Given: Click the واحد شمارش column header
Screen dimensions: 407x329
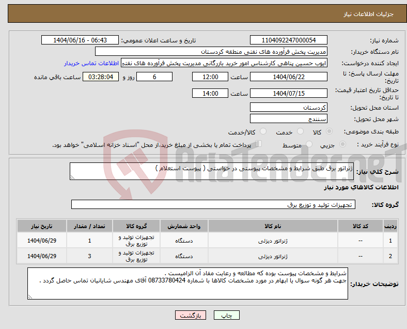Looking at the screenshot, I should (x=184, y=226).
